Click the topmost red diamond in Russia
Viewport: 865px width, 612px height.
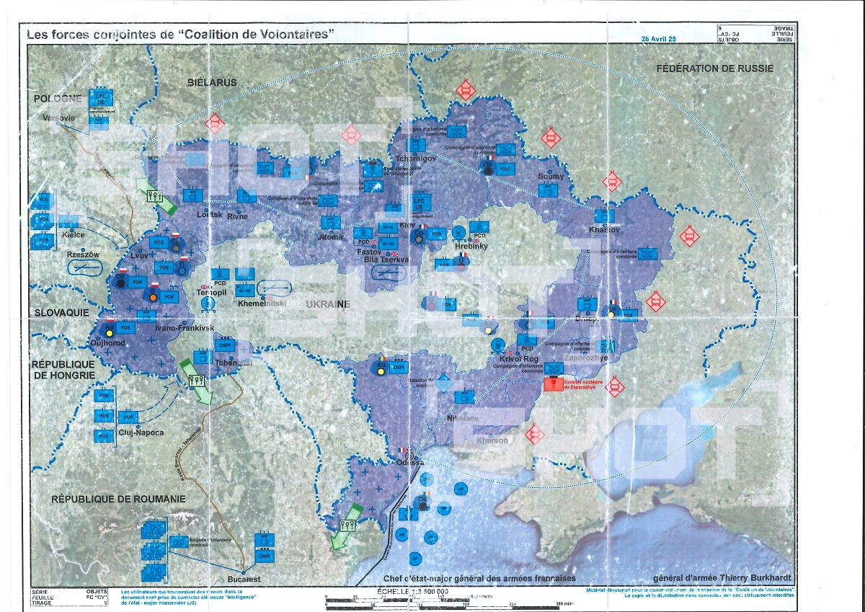point(466,91)
